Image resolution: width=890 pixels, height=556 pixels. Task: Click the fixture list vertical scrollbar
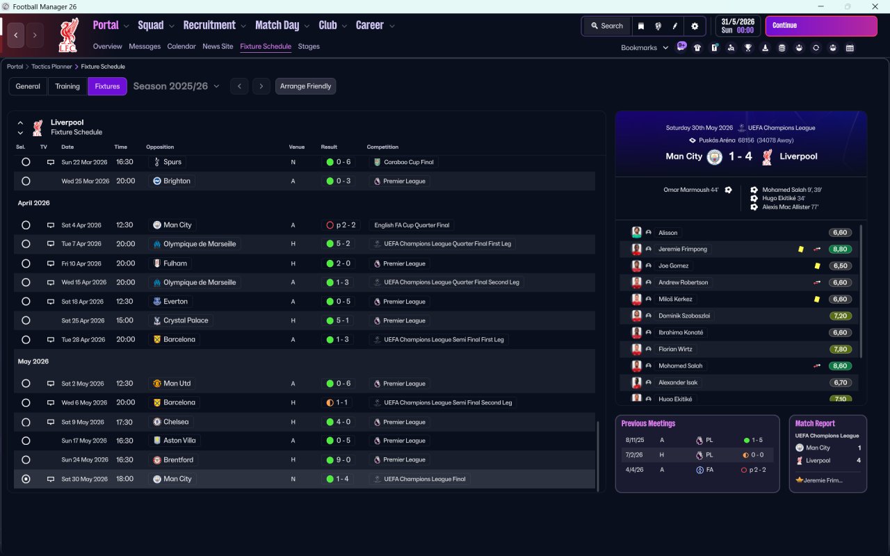tap(597, 455)
